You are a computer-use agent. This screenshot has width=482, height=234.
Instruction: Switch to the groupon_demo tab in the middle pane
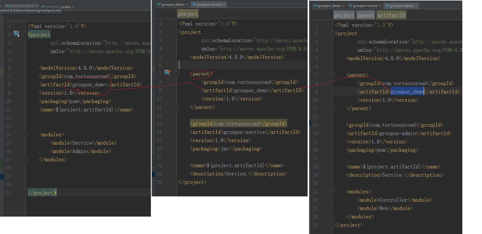point(173,5)
